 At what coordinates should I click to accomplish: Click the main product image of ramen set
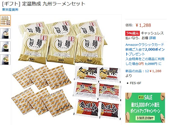pos(66,70)
